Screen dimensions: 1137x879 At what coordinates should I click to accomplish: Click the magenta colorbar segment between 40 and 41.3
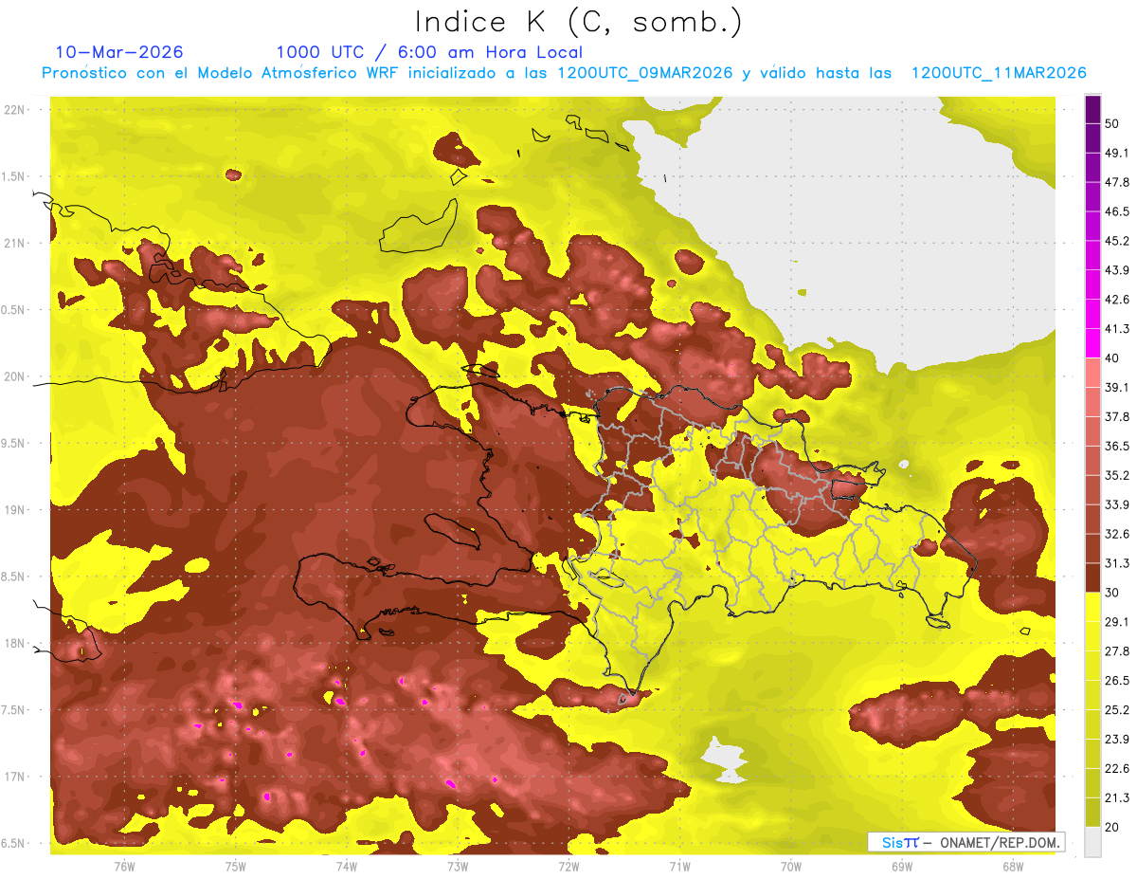1092,343
